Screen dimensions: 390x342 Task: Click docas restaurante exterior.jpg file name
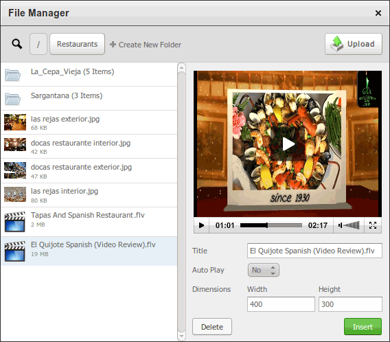[x=81, y=167]
